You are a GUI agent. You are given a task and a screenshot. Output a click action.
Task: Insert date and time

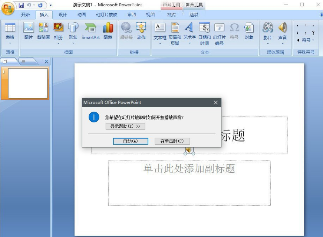(x=204, y=34)
